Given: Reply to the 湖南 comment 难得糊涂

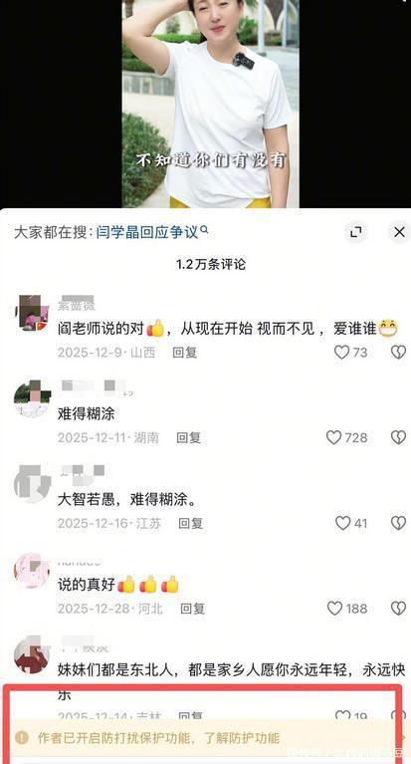Looking at the screenshot, I should (188, 437).
